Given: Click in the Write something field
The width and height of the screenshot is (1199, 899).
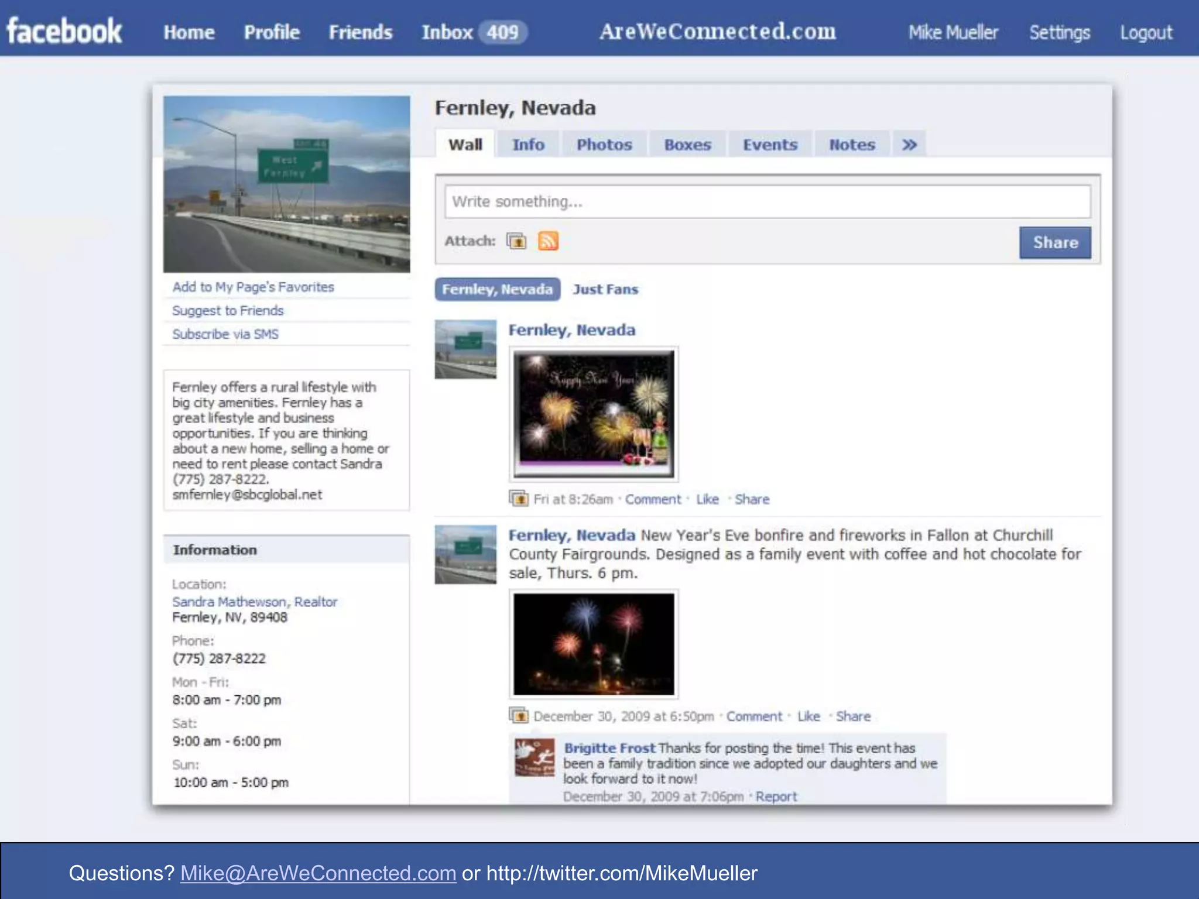Looking at the screenshot, I should point(767,202).
